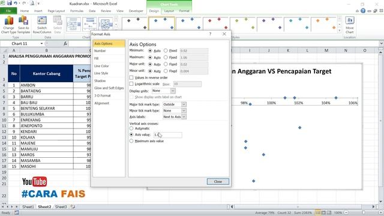This screenshot has height=216, width=384.
Task: Click macro record icon in status bar
Action: click(x=17, y=212)
